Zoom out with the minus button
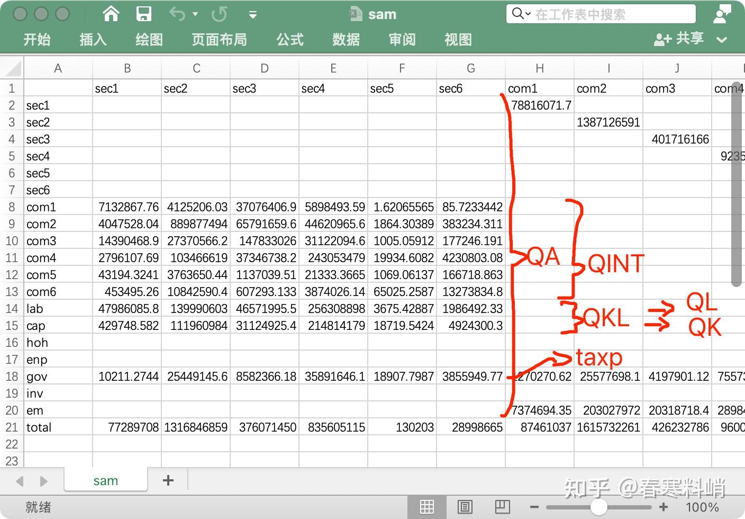The image size is (745, 519). 534,507
